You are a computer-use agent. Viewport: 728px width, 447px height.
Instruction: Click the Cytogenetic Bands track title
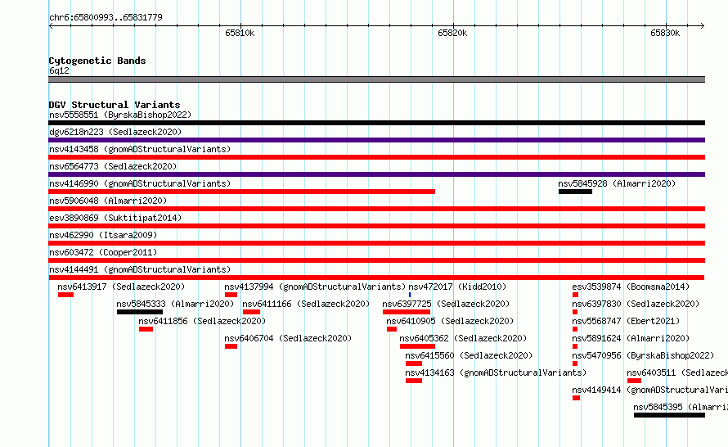(x=97, y=61)
